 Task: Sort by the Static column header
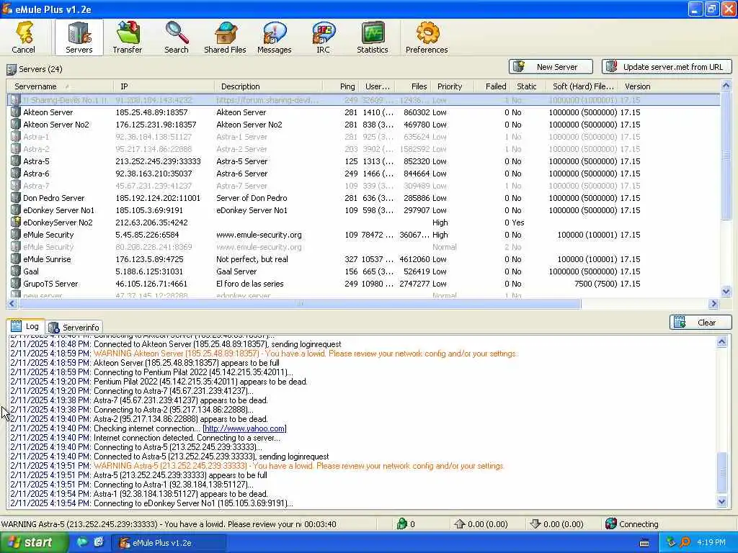pyautogui.click(x=527, y=86)
